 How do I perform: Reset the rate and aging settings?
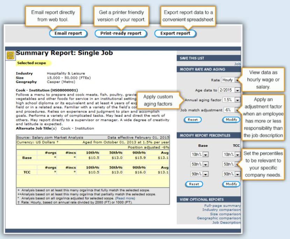pos(193,119)
